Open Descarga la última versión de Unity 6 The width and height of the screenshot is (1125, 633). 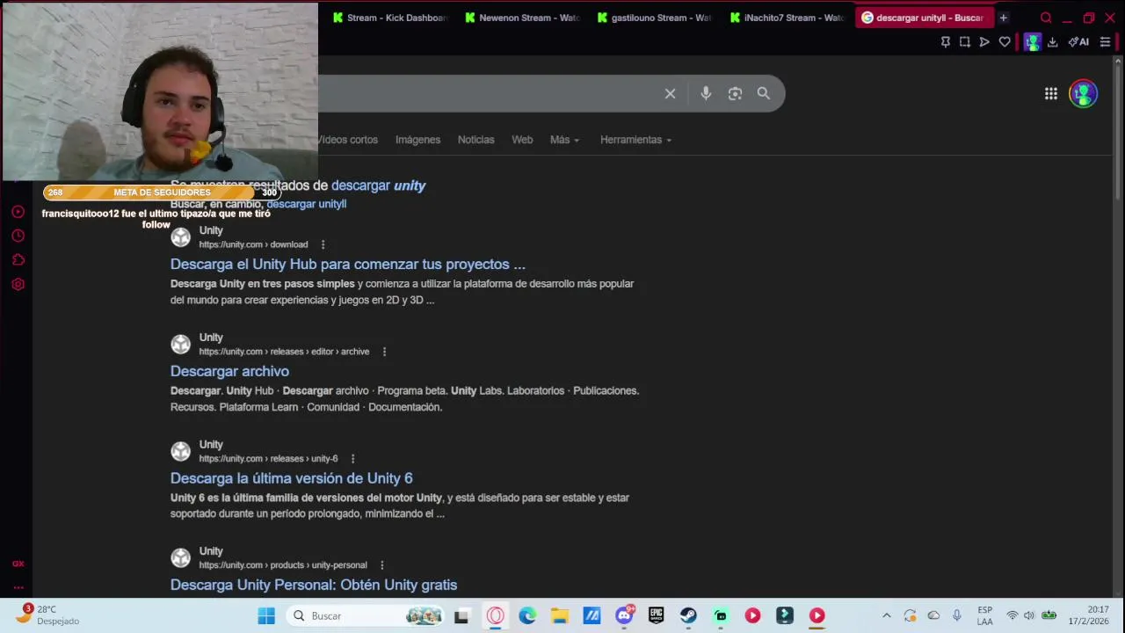pyautogui.click(x=291, y=478)
